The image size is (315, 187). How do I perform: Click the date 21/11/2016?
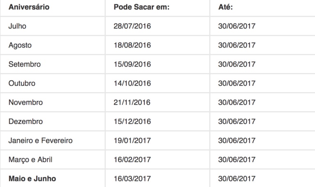(x=132, y=102)
